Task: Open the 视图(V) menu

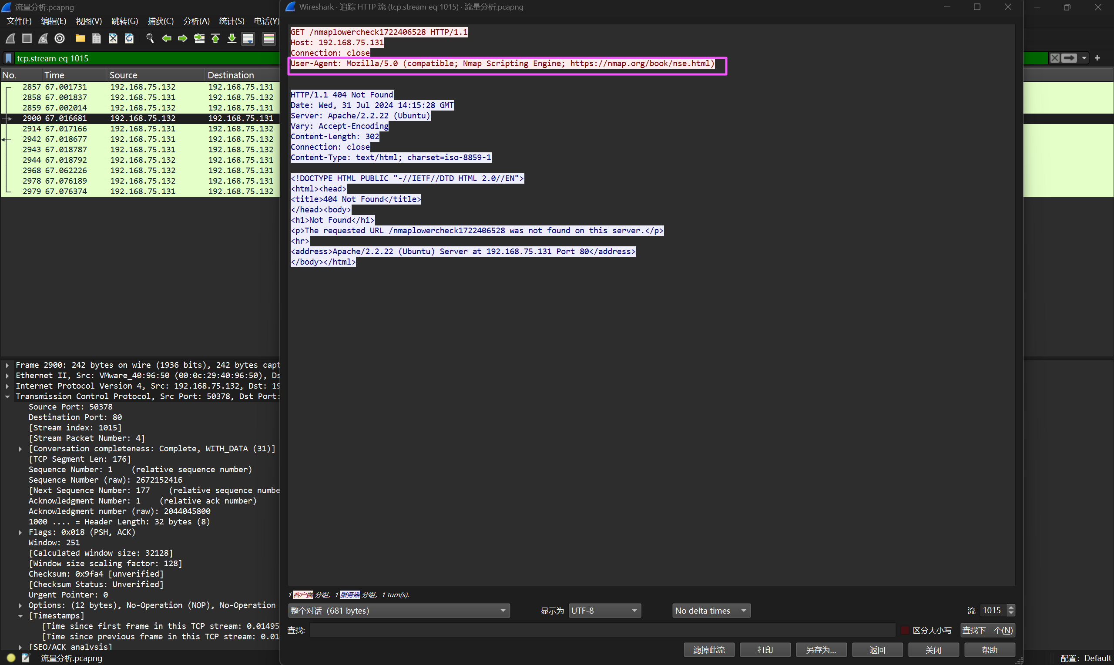Action: [89, 21]
